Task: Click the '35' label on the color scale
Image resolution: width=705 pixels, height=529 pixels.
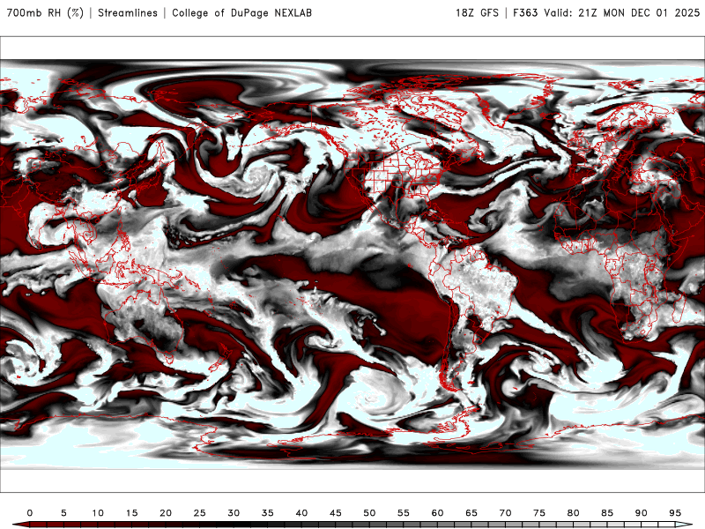Action: [x=268, y=513]
